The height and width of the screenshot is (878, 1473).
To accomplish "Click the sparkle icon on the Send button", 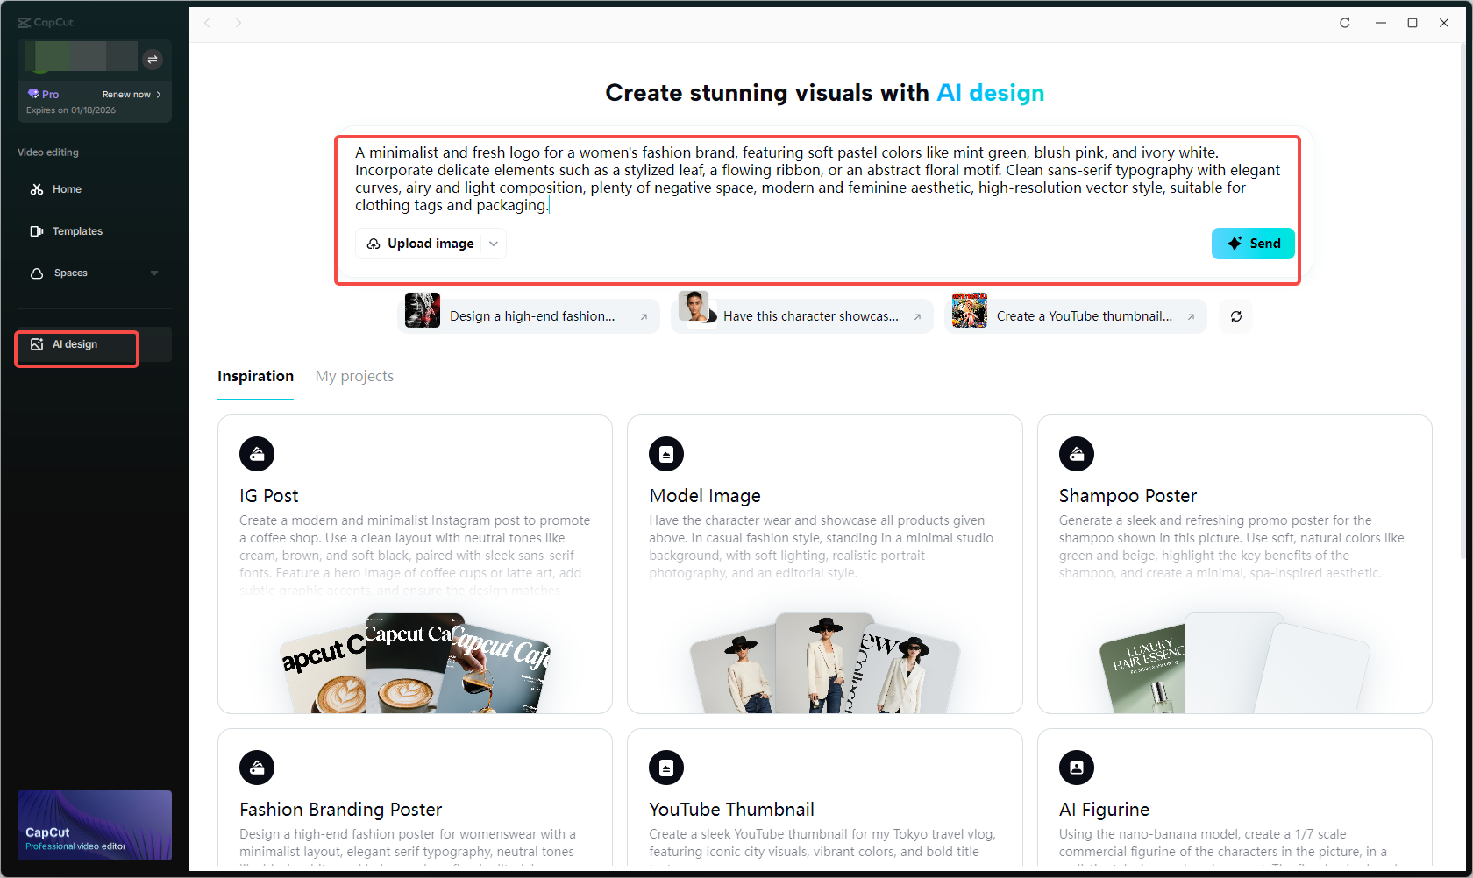I will coord(1235,243).
